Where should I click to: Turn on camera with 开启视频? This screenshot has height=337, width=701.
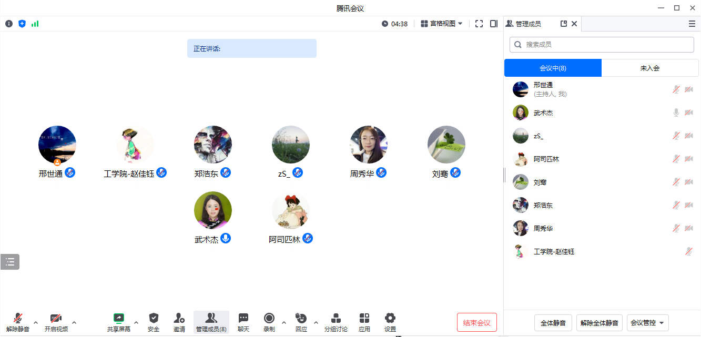pyautogui.click(x=56, y=322)
